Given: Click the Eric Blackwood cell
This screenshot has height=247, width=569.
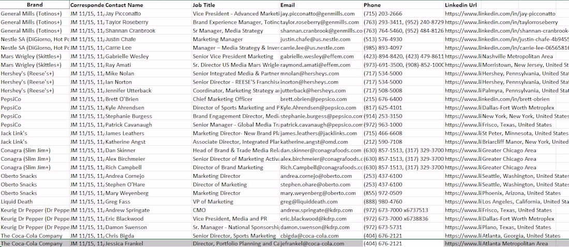Looking at the screenshot, I should [x=148, y=219].
